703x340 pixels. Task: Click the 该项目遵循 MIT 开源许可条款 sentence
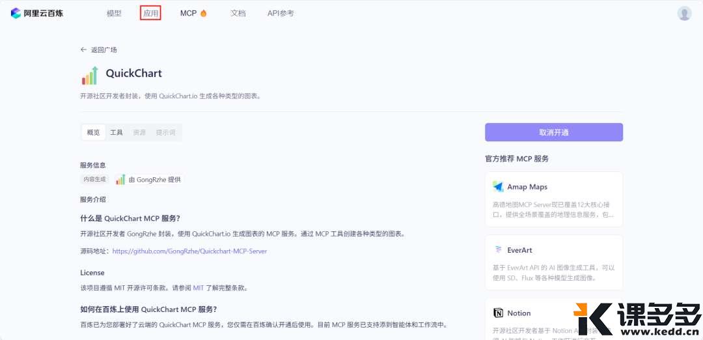pos(163,288)
